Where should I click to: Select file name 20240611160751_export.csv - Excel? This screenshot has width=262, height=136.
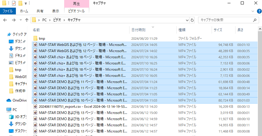(x=83, y=106)
